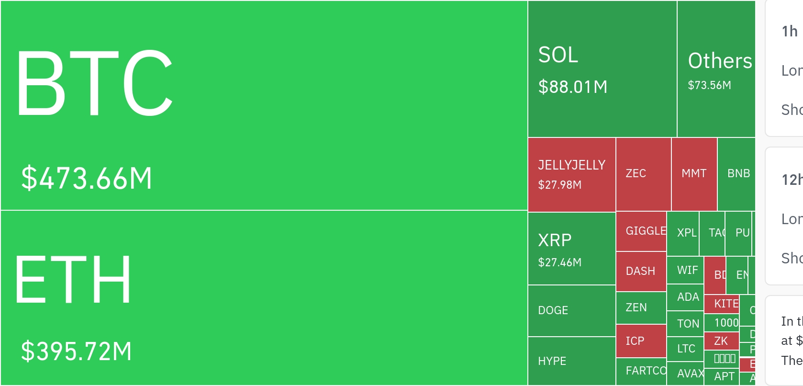
Task: Click the ADA tile
Action: pyautogui.click(x=685, y=297)
